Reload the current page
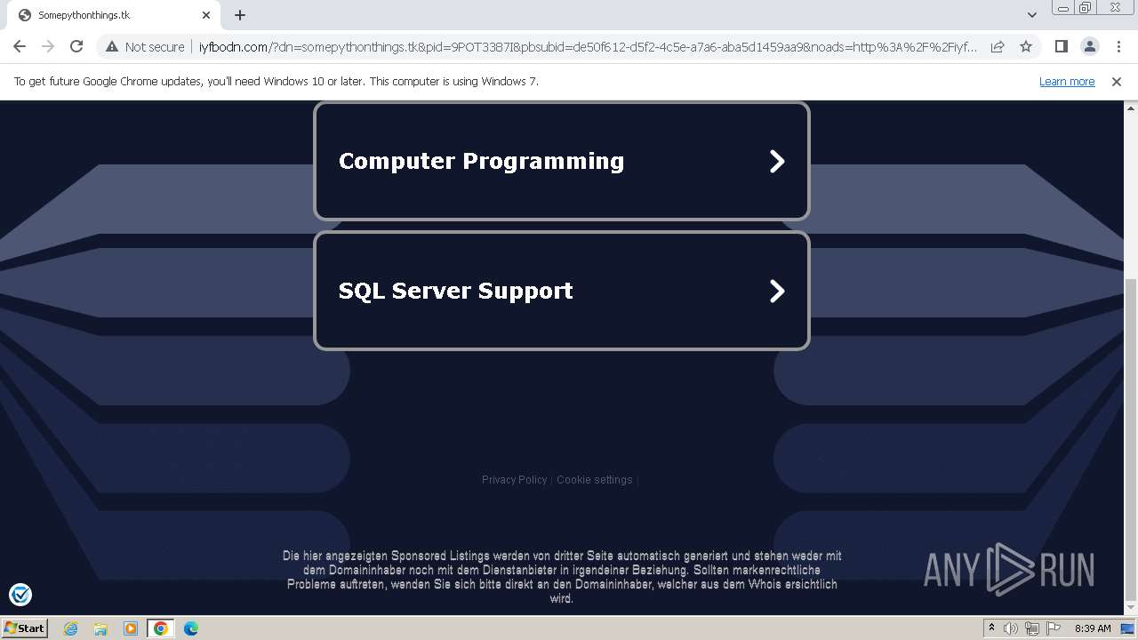 pyautogui.click(x=76, y=46)
